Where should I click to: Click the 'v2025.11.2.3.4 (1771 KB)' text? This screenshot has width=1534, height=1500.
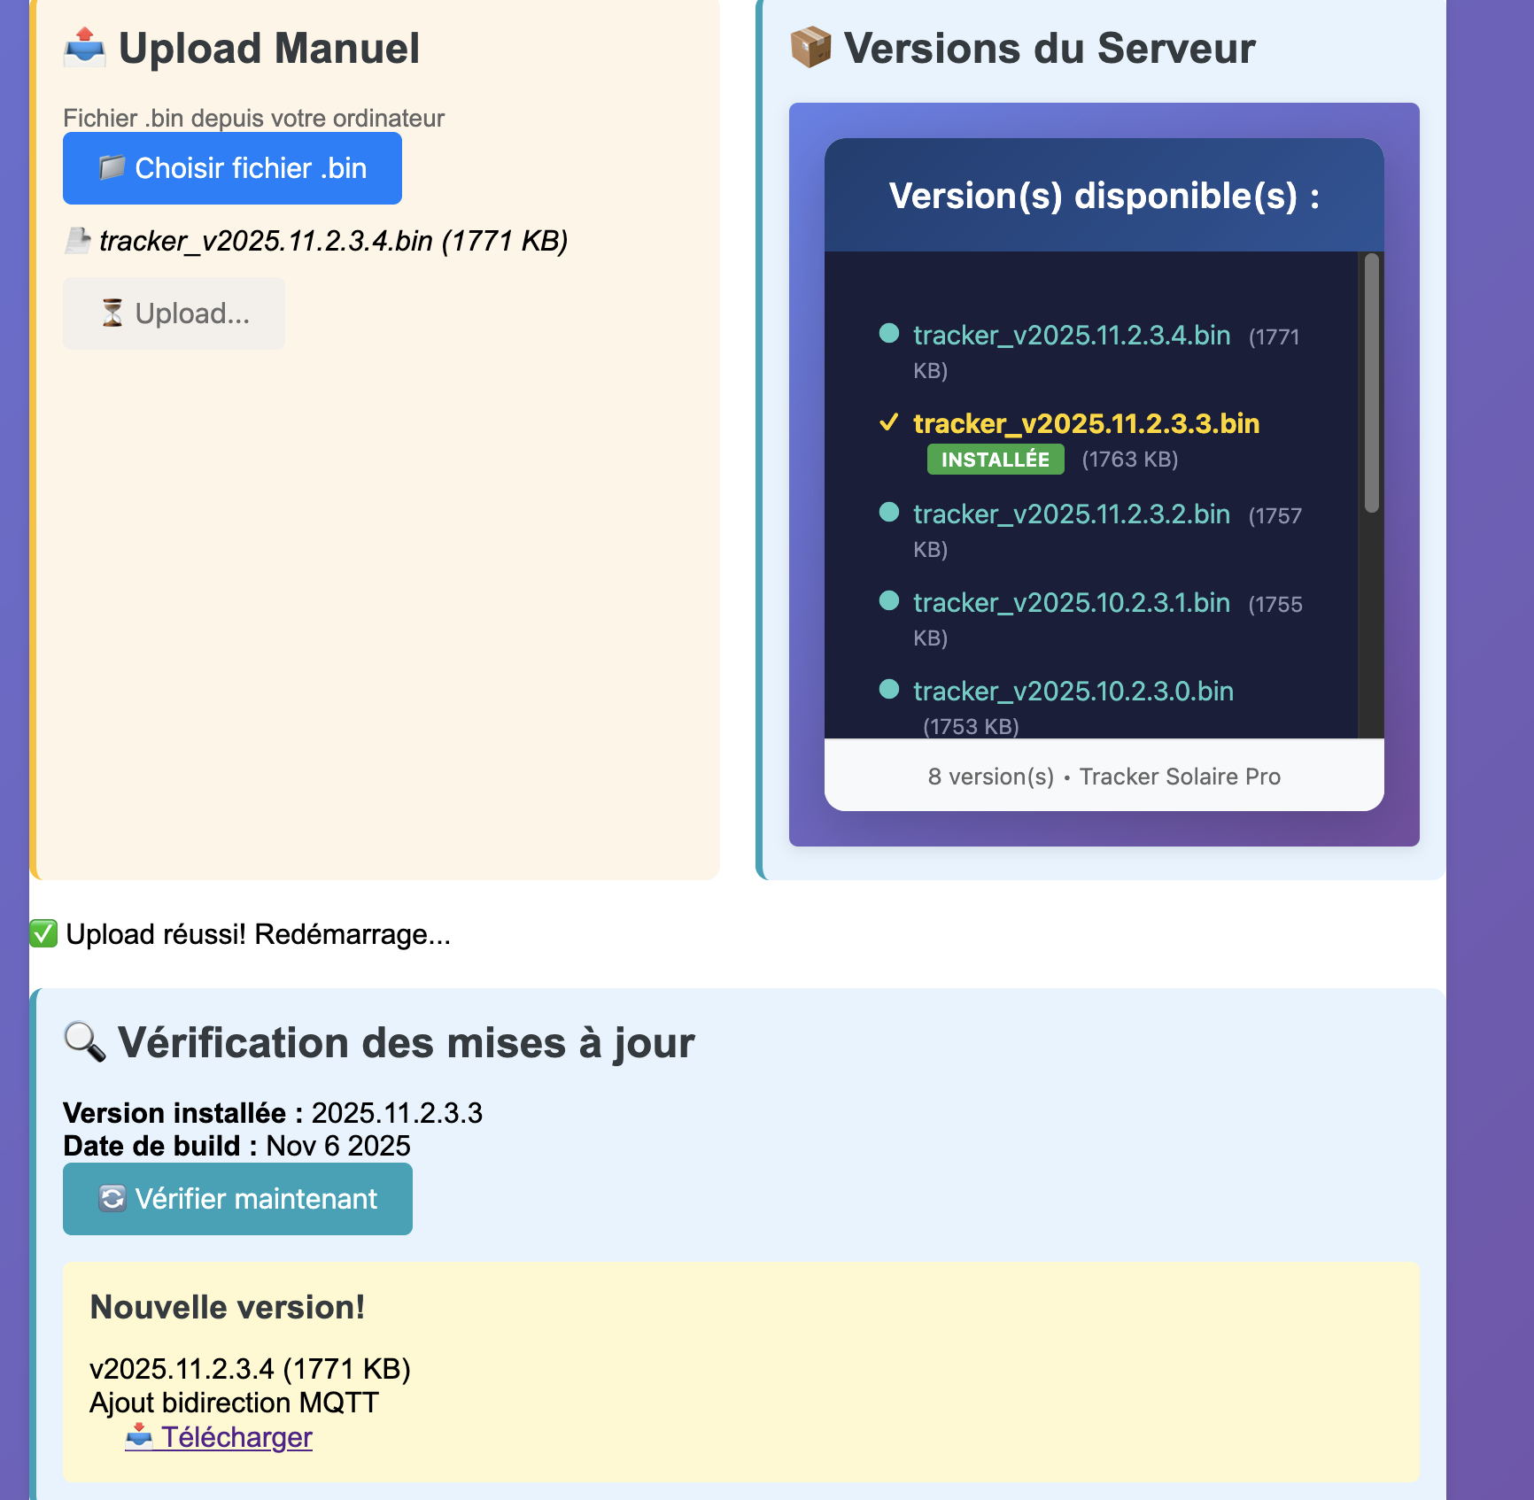pyautogui.click(x=250, y=1369)
